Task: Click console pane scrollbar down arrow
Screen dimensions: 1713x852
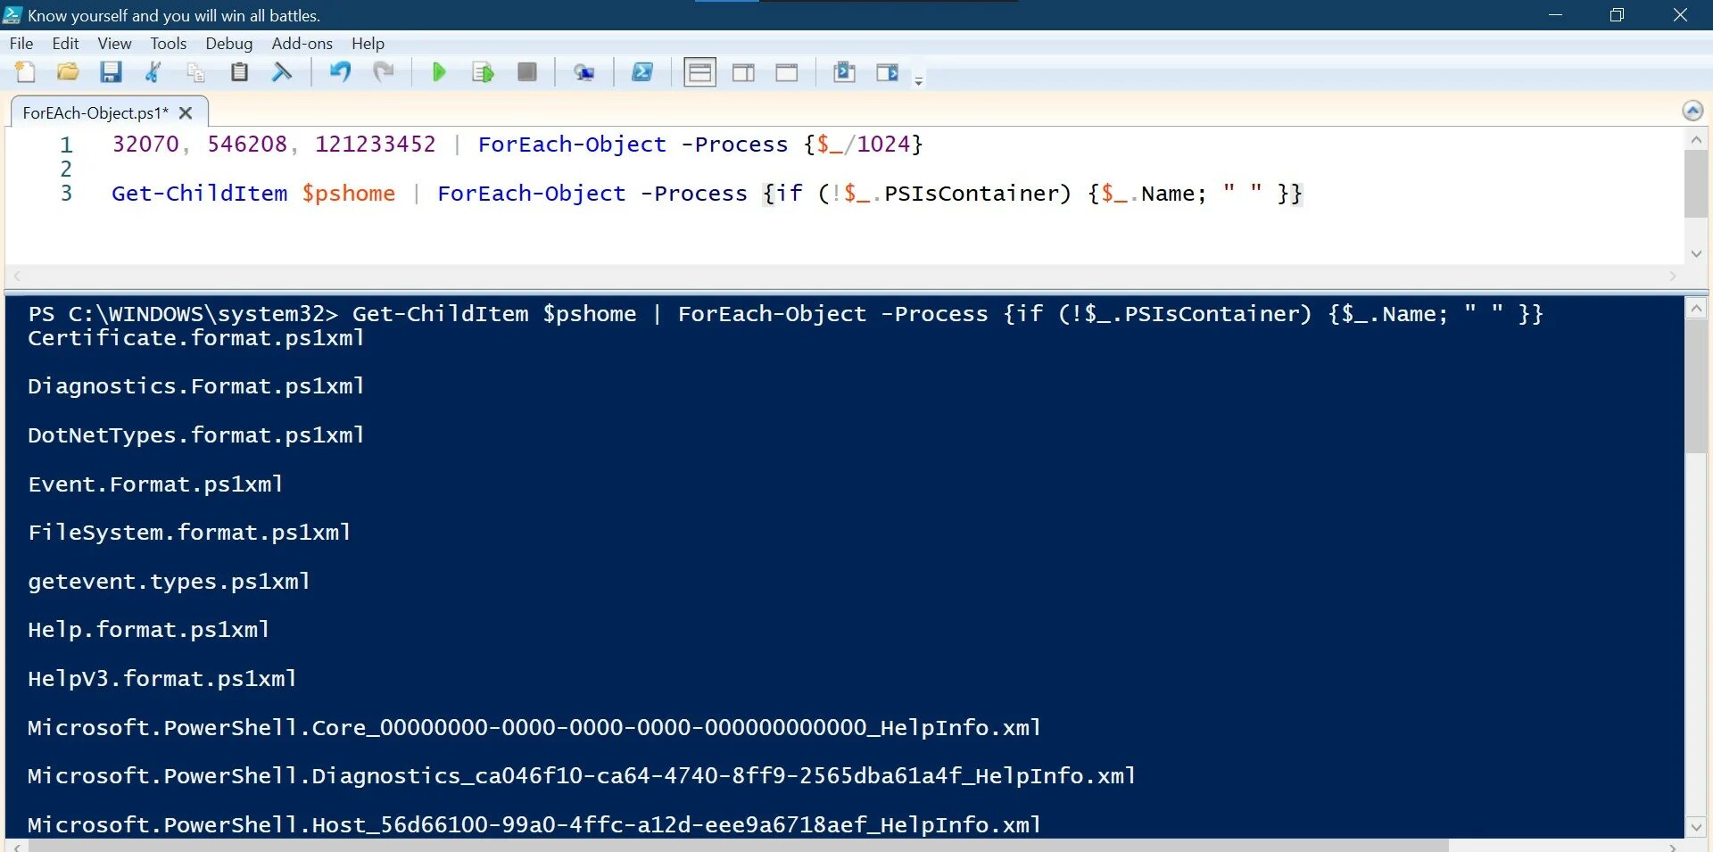Action: 1696,826
